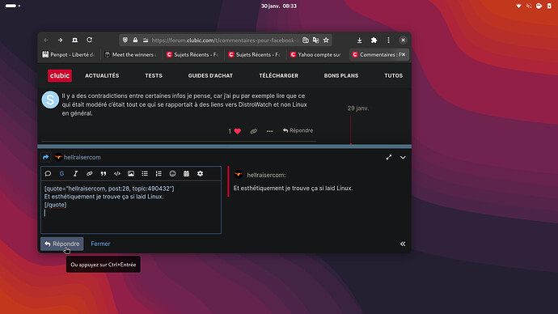Open the extensions puzzle menu
The width and height of the screenshot is (558, 314).
pos(374,40)
